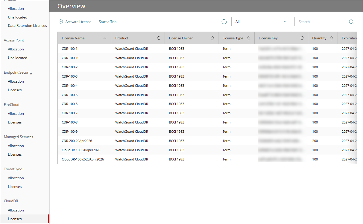Open the All filter dropdown
Image resolution: width=363 pixels, height=224 pixels.
261,22
